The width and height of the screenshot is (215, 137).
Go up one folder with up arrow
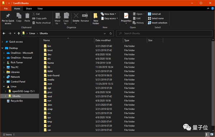click(19, 33)
